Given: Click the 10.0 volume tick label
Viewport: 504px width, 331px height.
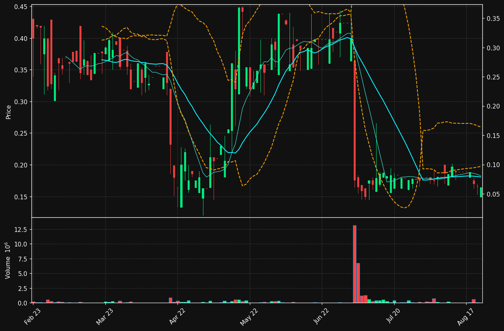Looking at the screenshot, I should (x=21, y=244).
